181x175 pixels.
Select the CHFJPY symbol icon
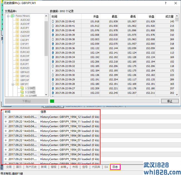tap(17, 44)
